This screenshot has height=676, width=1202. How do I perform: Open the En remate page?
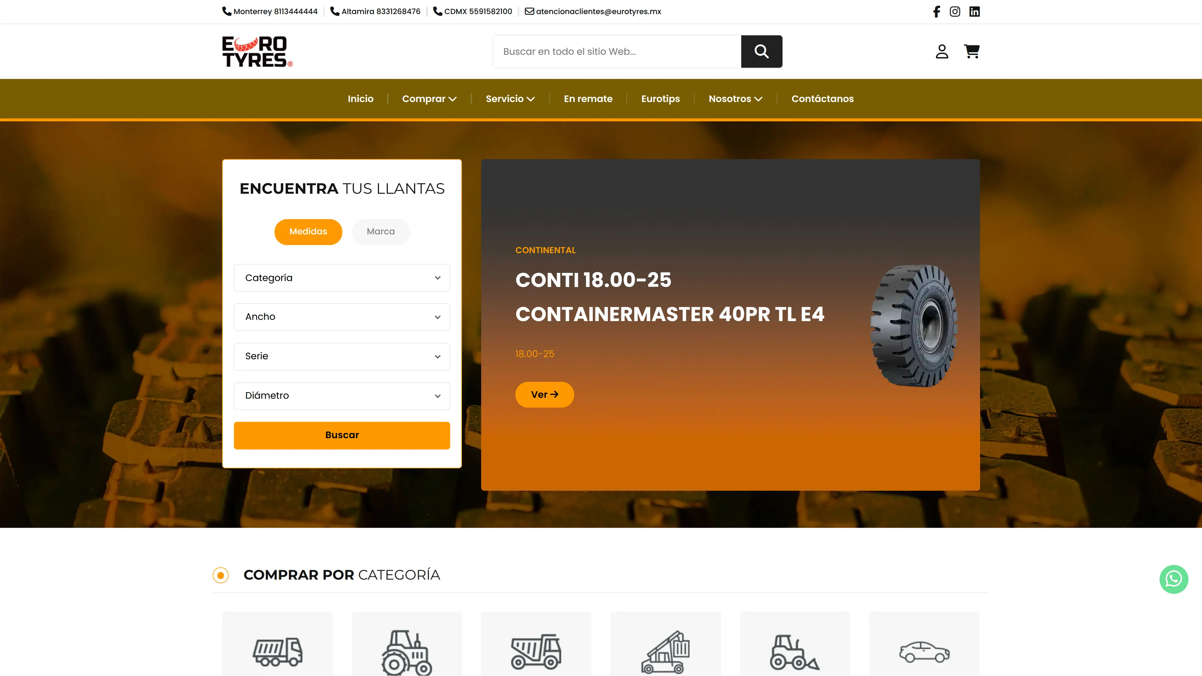pos(588,99)
